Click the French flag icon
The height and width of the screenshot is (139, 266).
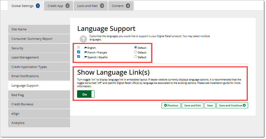[x=86, y=52]
